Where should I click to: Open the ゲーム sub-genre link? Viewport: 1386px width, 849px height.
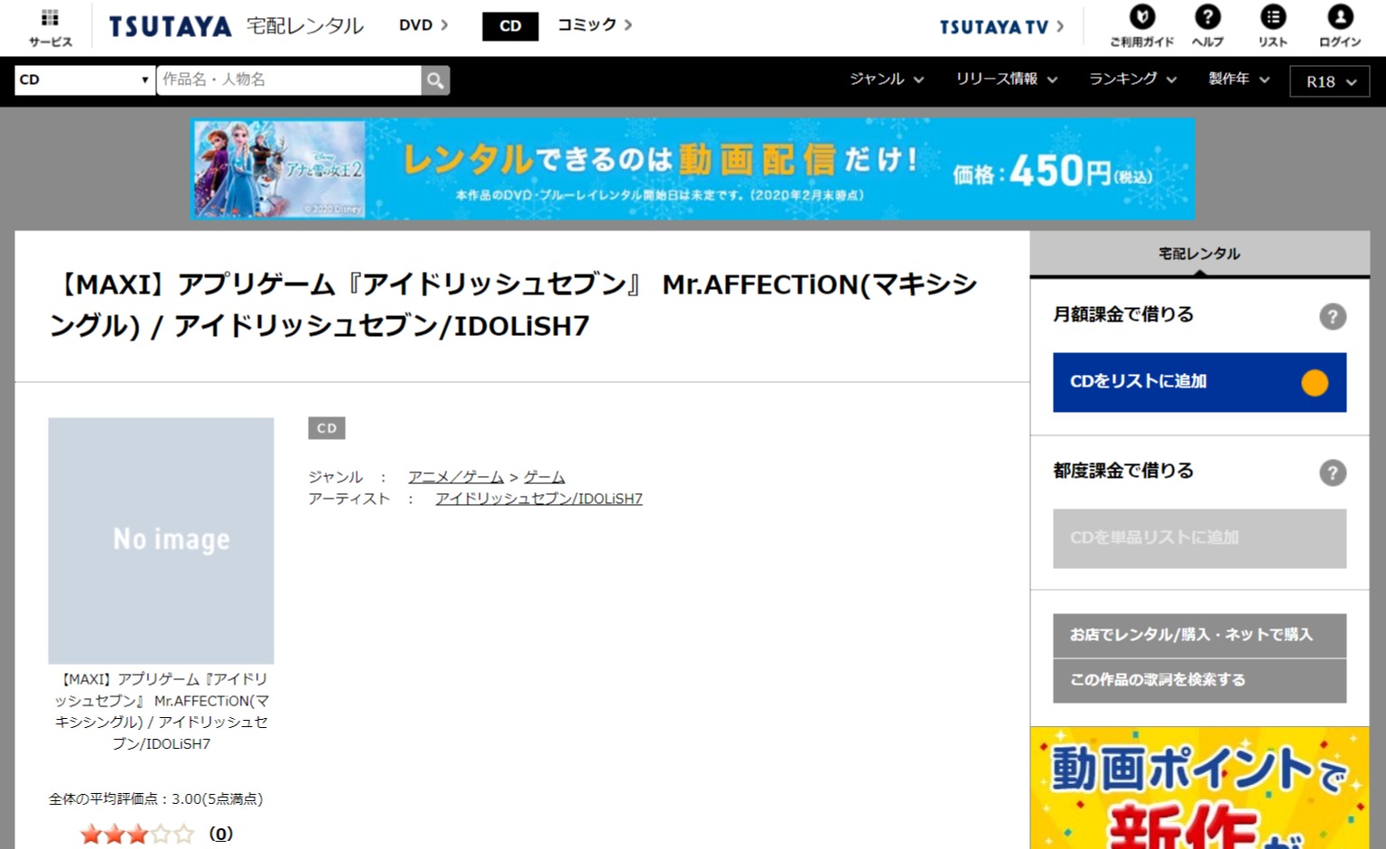point(544,477)
